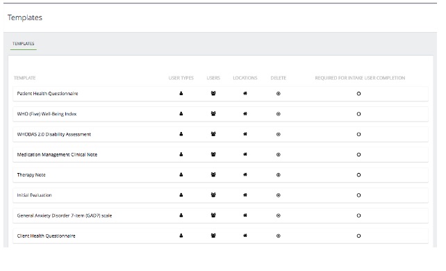Open users for Initial Evaluation
This screenshot has height=271, width=446.
(x=213, y=195)
